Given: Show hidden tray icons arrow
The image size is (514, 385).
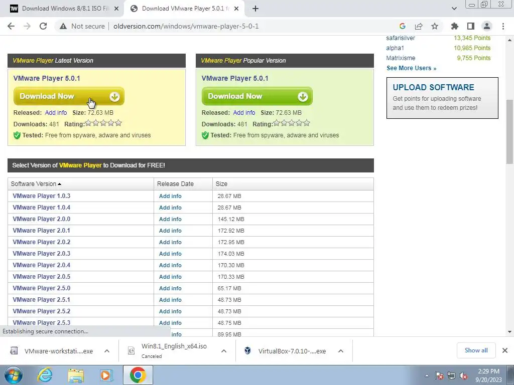Looking at the screenshot, I should (427, 375).
